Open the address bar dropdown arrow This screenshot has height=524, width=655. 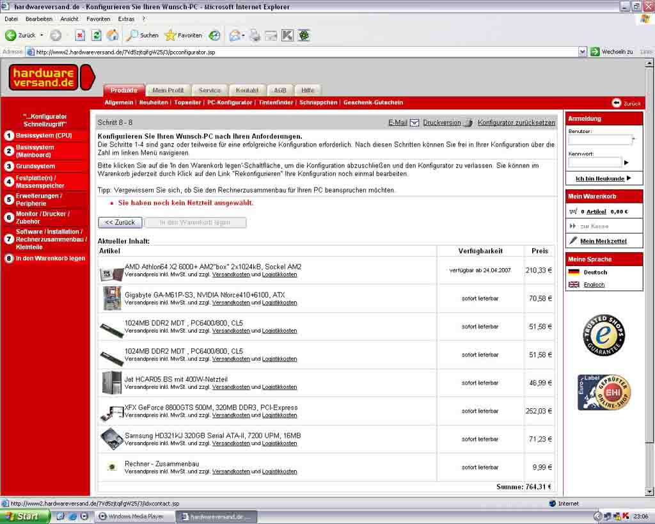pyautogui.click(x=582, y=52)
